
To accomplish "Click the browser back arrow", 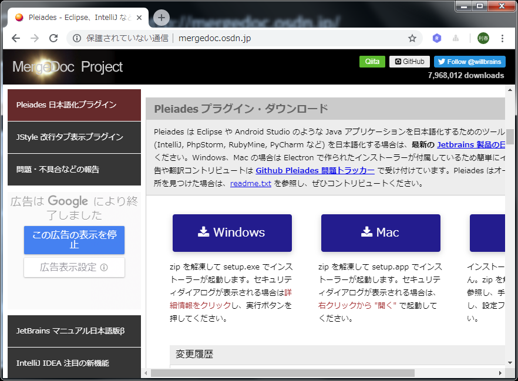I will (x=16, y=38).
